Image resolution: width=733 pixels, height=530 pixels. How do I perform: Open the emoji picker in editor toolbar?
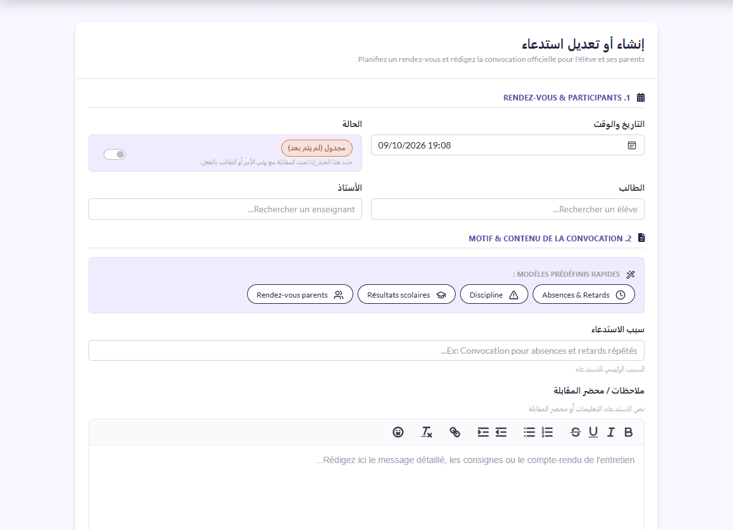[398, 432]
